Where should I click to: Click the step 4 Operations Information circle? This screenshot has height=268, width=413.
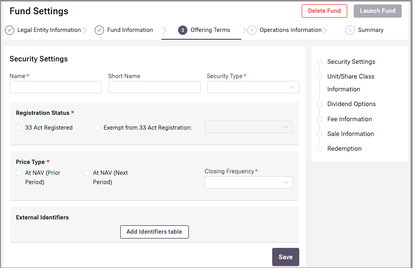(x=252, y=30)
